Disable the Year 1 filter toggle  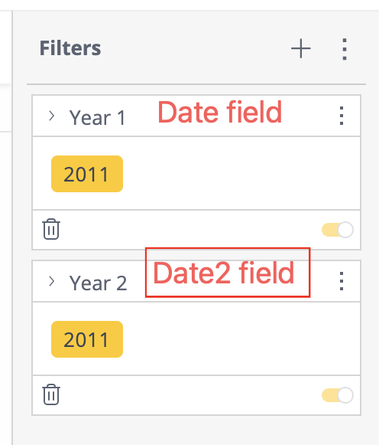(338, 230)
